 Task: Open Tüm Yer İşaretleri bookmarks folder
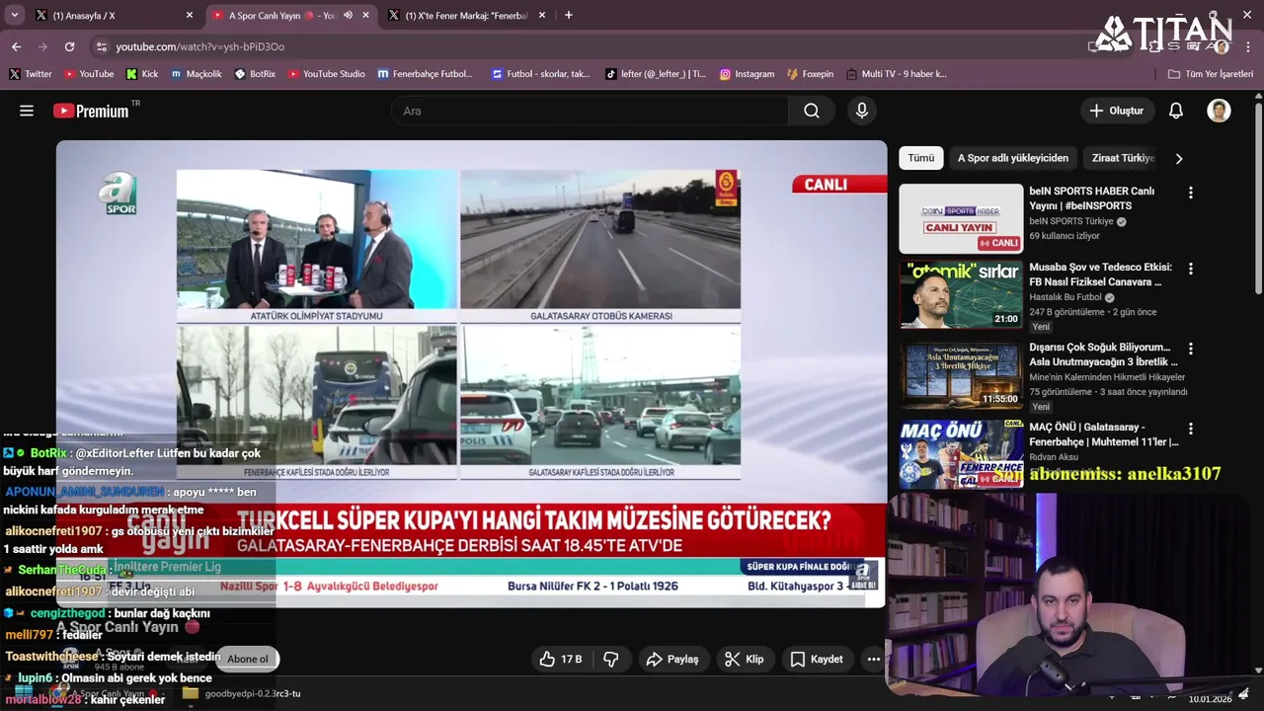click(x=1210, y=74)
